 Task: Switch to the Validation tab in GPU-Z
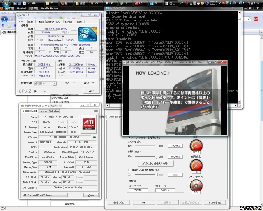click(54, 111)
